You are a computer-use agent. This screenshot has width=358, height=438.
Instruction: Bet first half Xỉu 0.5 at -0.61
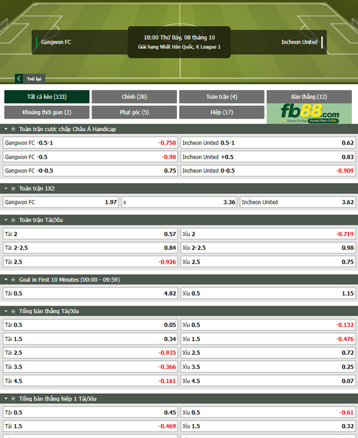click(x=268, y=413)
